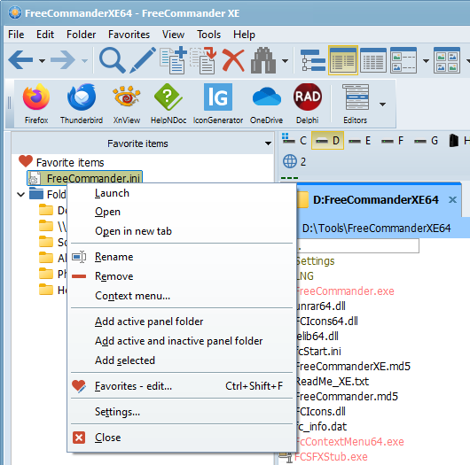Choose Favorites - edit... entry
The width and height of the screenshot is (470, 465).
coord(182,386)
